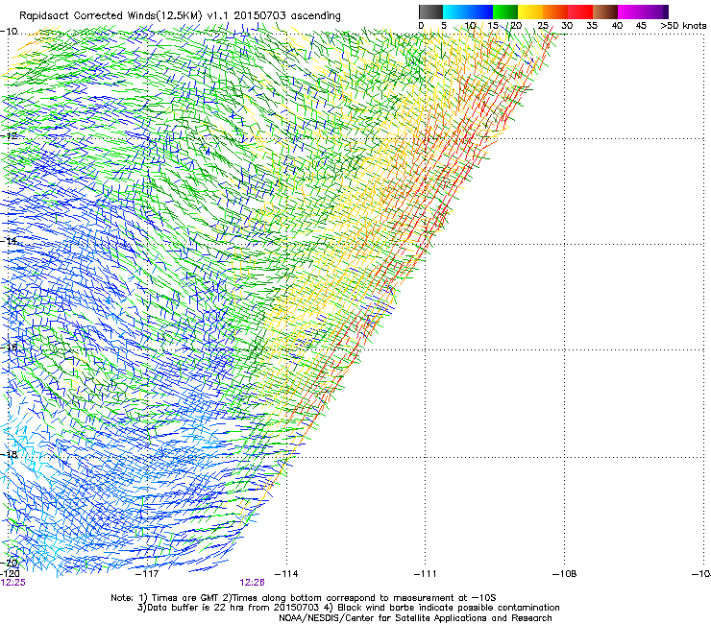Screen dimensions: 711x624
Task: Click the -20 latitude axis label
Action: coord(9,563)
